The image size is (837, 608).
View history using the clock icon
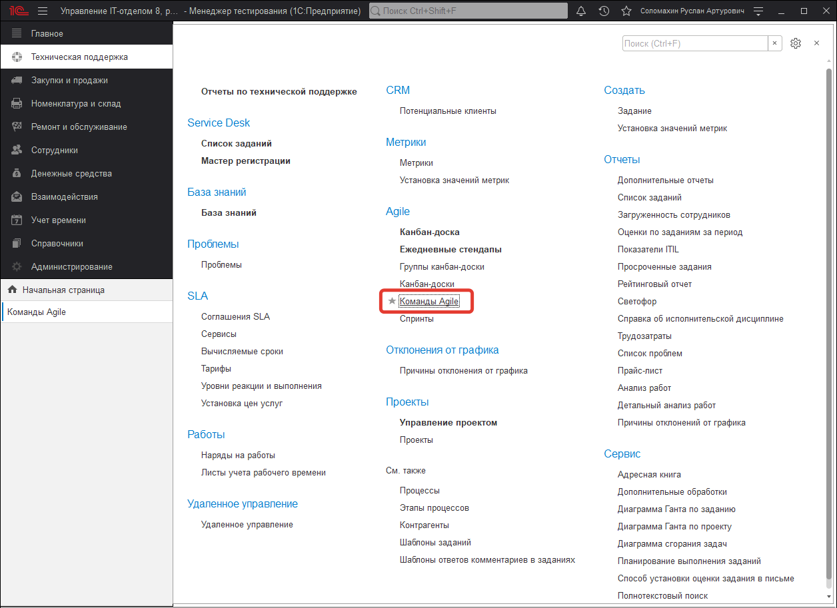coord(604,10)
